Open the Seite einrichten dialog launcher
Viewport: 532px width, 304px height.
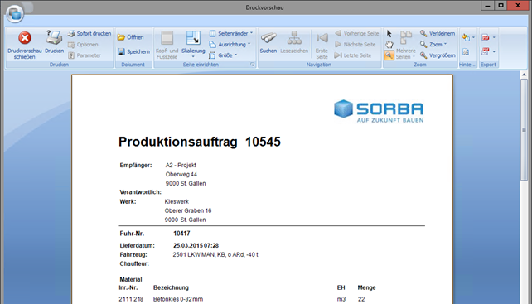point(253,65)
